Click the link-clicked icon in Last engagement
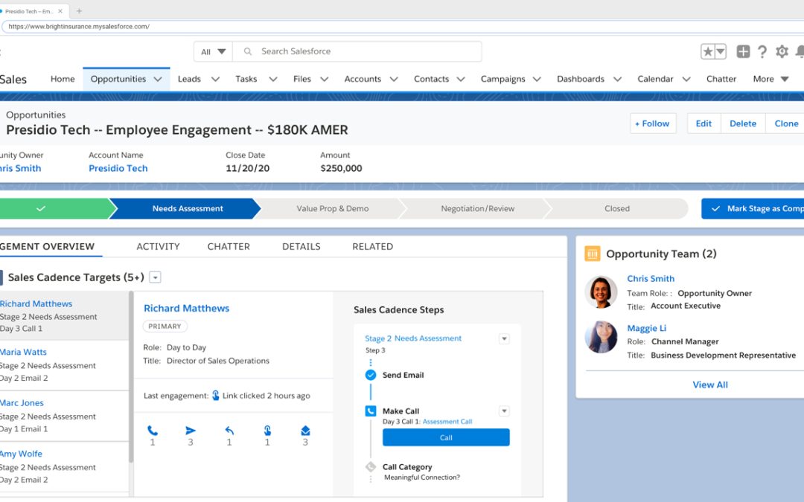Image resolution: width=804 pixels, height=502 pixels. point(216,396)
